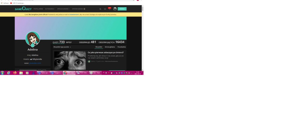Screen dimensions: 283x118
Task: Click the sameQuizy logo
Action: tap(23, 9)
